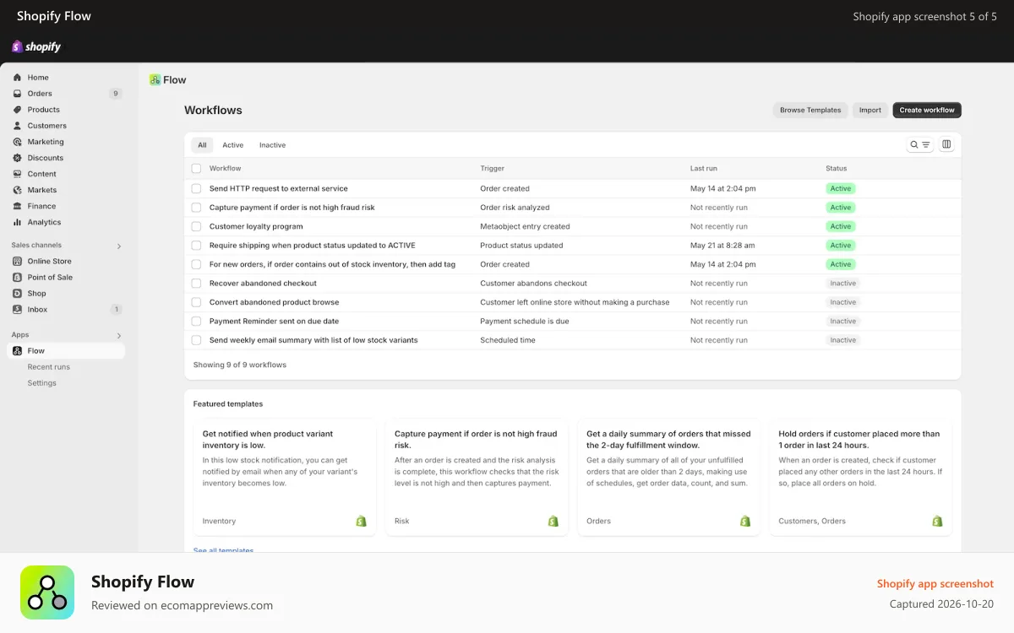Click the Flow app icon in sidebar

17,351
